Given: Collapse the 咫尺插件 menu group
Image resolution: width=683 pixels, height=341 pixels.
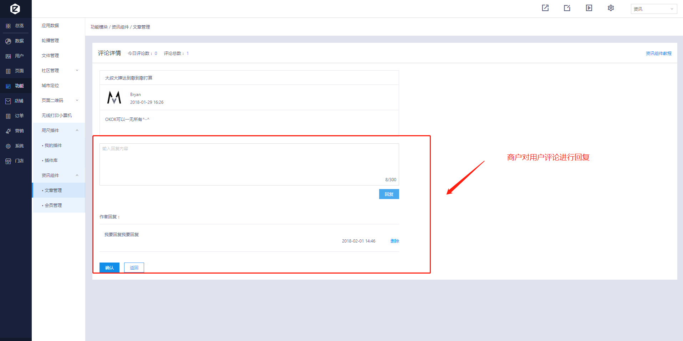Looking at the screenshot, I should click(59, 131).
